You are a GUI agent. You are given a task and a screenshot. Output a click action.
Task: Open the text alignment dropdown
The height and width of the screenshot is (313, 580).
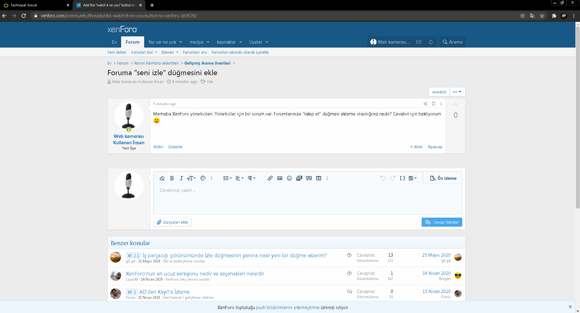click(x=239, y=178)
